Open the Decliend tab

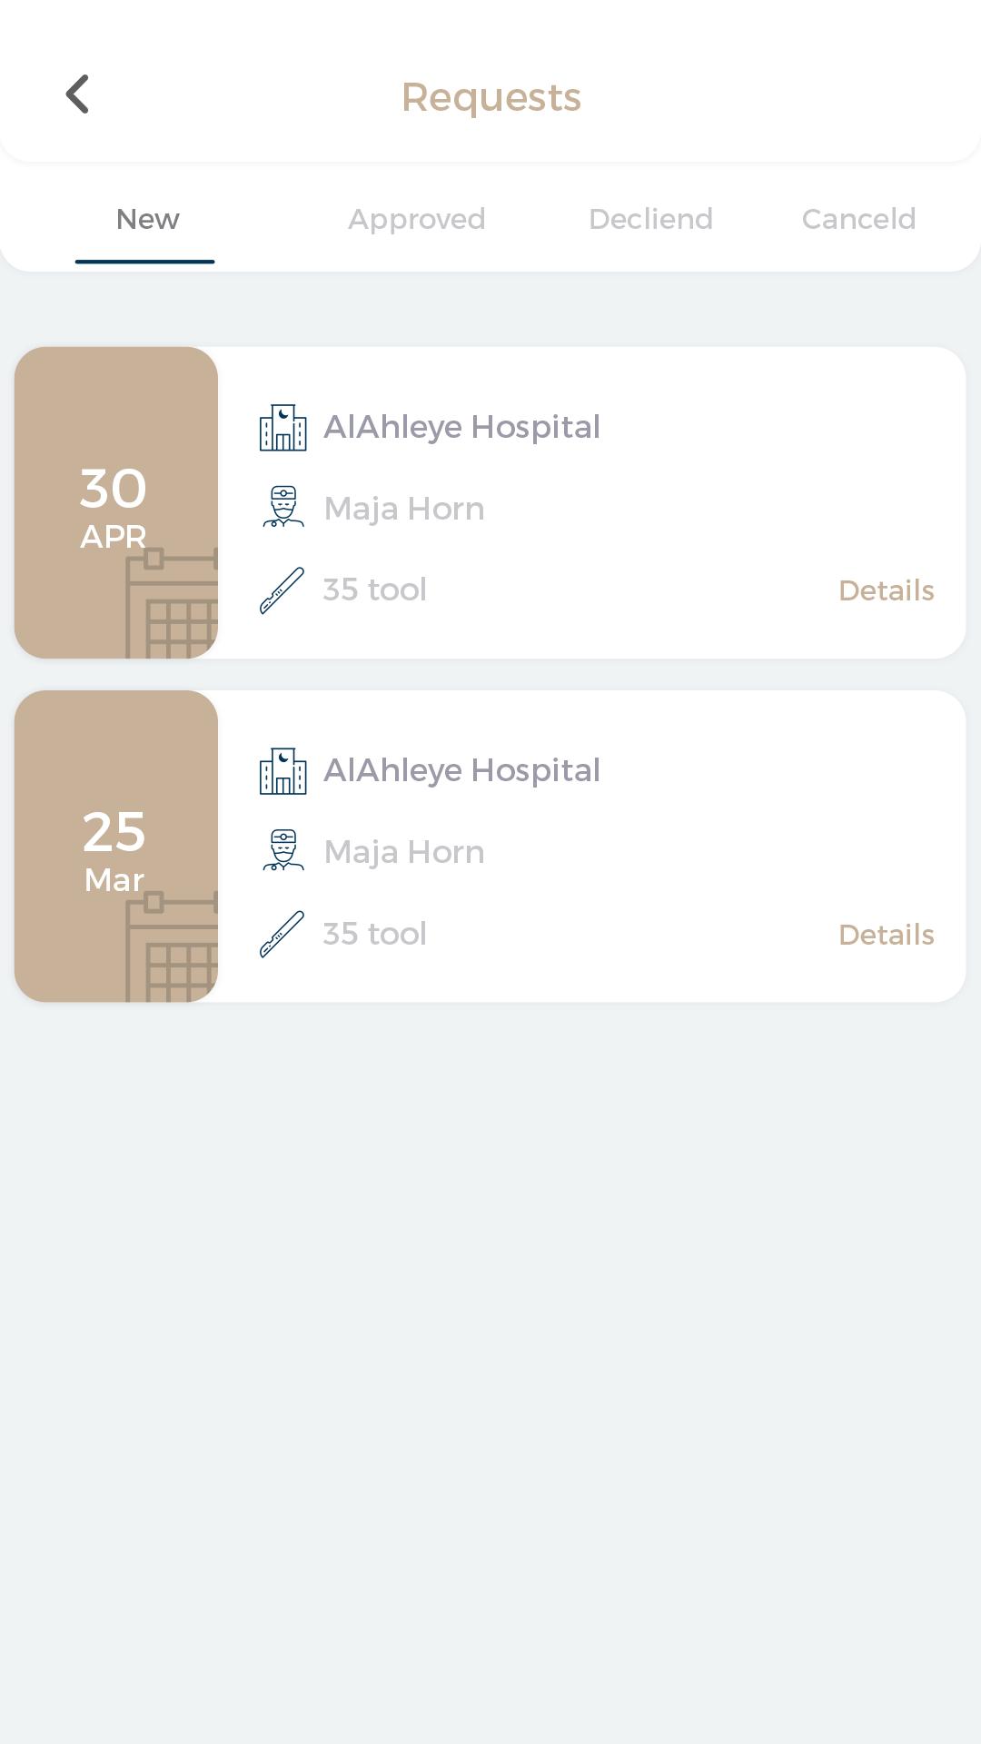[x=650, y=219]
